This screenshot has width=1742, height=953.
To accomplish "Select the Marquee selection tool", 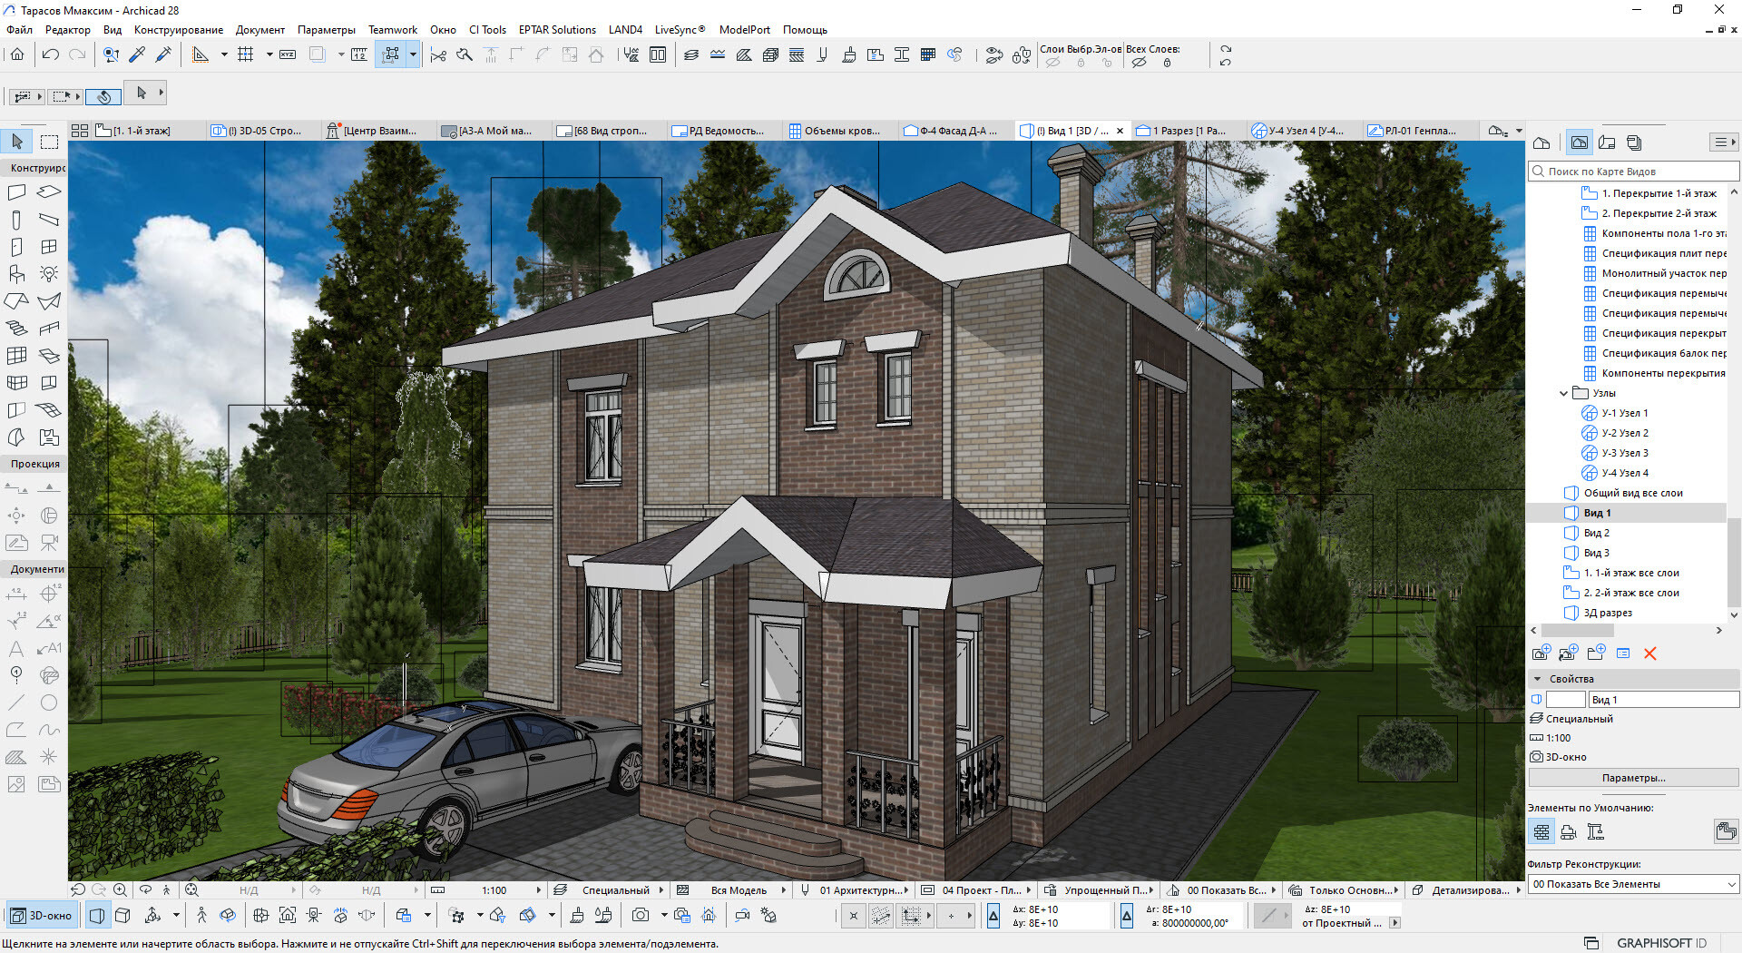I will (x=49, y=142).
